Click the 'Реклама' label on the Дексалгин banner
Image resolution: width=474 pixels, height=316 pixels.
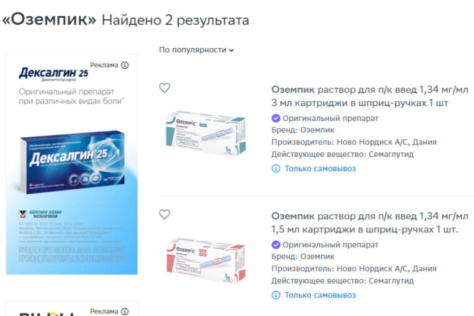pos(104,65)
